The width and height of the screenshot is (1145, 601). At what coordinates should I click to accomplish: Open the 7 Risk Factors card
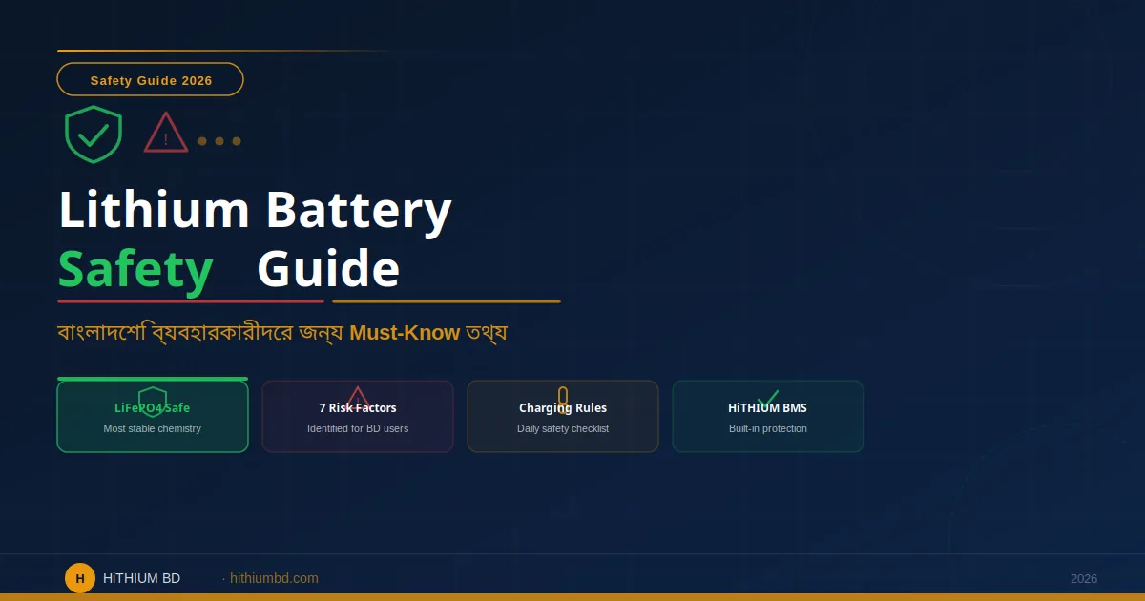(x=358, y=416)
